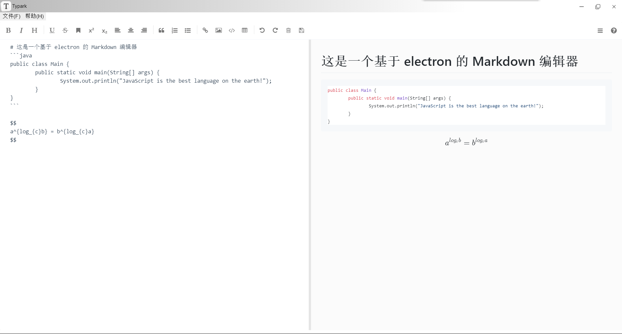The height and width of the screenshot is (334, 622).
Task: Open the hamburger menu in the toolbar
Action: [x=600, y=30]
